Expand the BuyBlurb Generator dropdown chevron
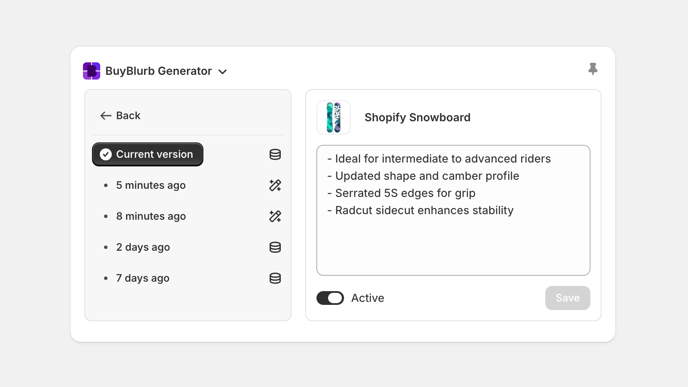688x387 pixels. pos(223,72)
